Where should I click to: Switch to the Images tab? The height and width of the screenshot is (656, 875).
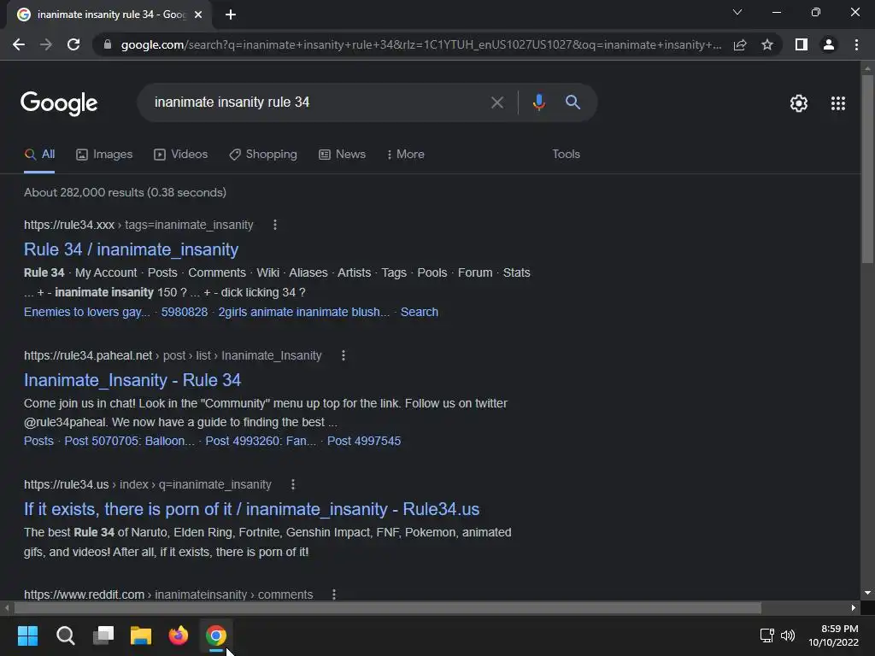tap(104, 154)
